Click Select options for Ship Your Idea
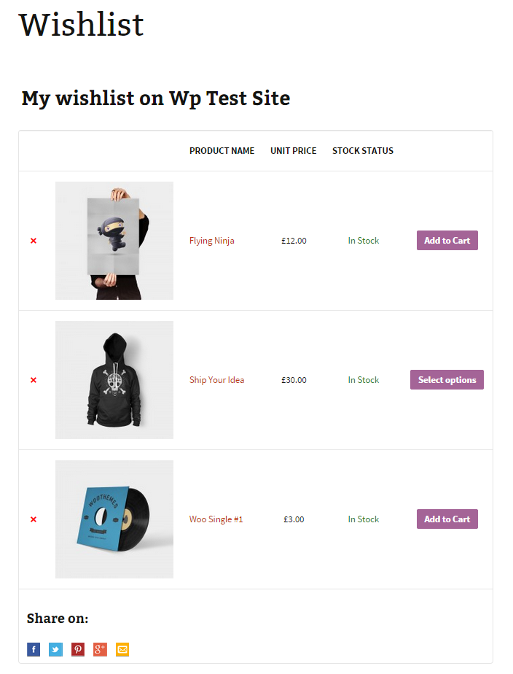Screen dimensions: 513x674 (x=447, y=380)
